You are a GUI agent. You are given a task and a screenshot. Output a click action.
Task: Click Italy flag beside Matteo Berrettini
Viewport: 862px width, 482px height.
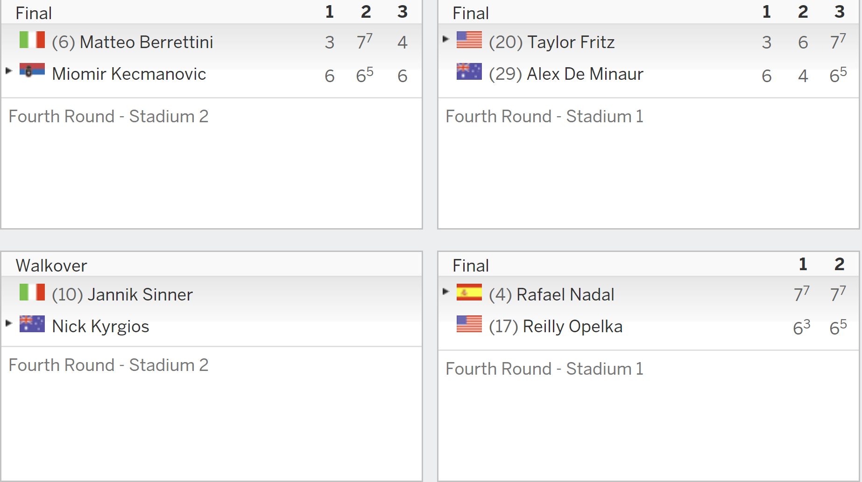[32, 40]
